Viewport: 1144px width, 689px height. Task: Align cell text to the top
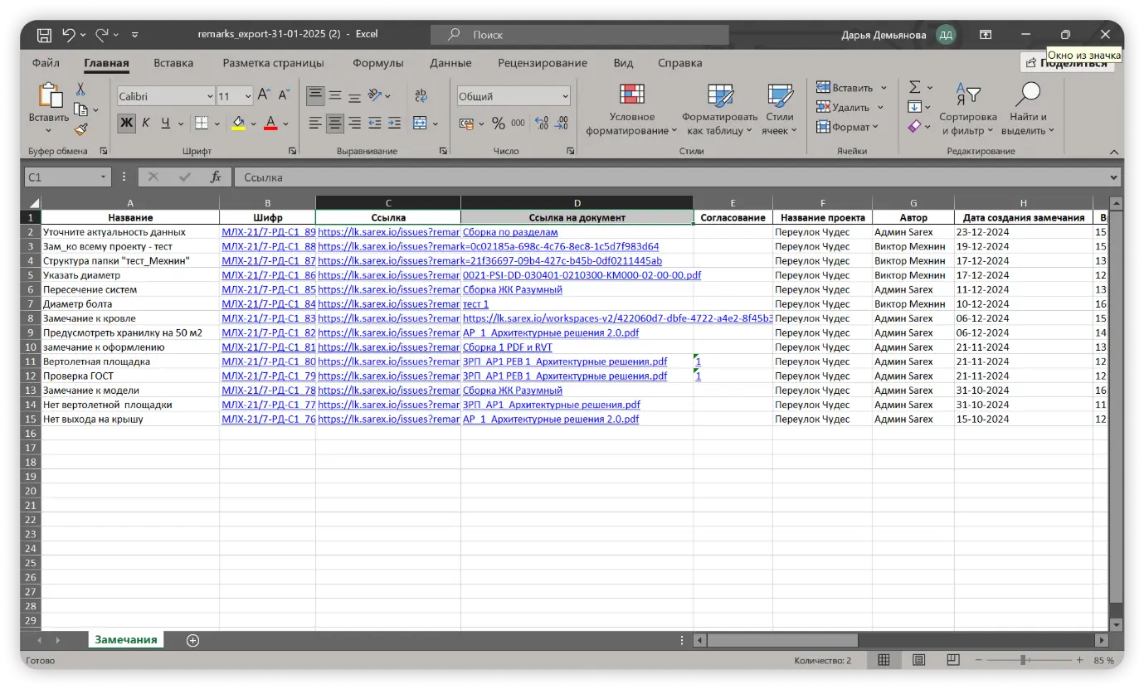(x=315, y=96)
